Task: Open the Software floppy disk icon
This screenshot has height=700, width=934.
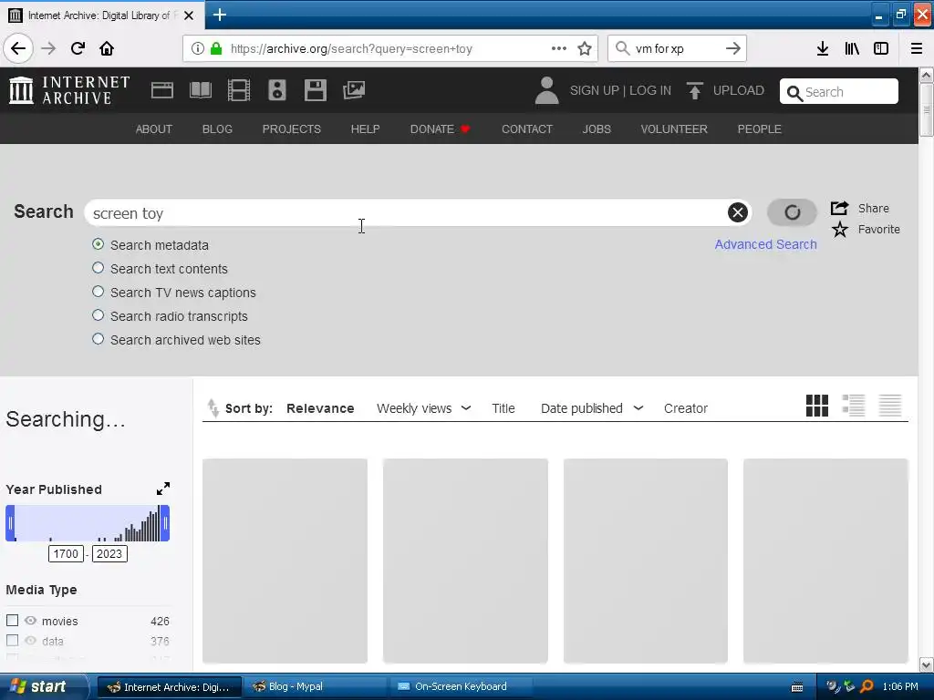Action: [x=315, y=90]
